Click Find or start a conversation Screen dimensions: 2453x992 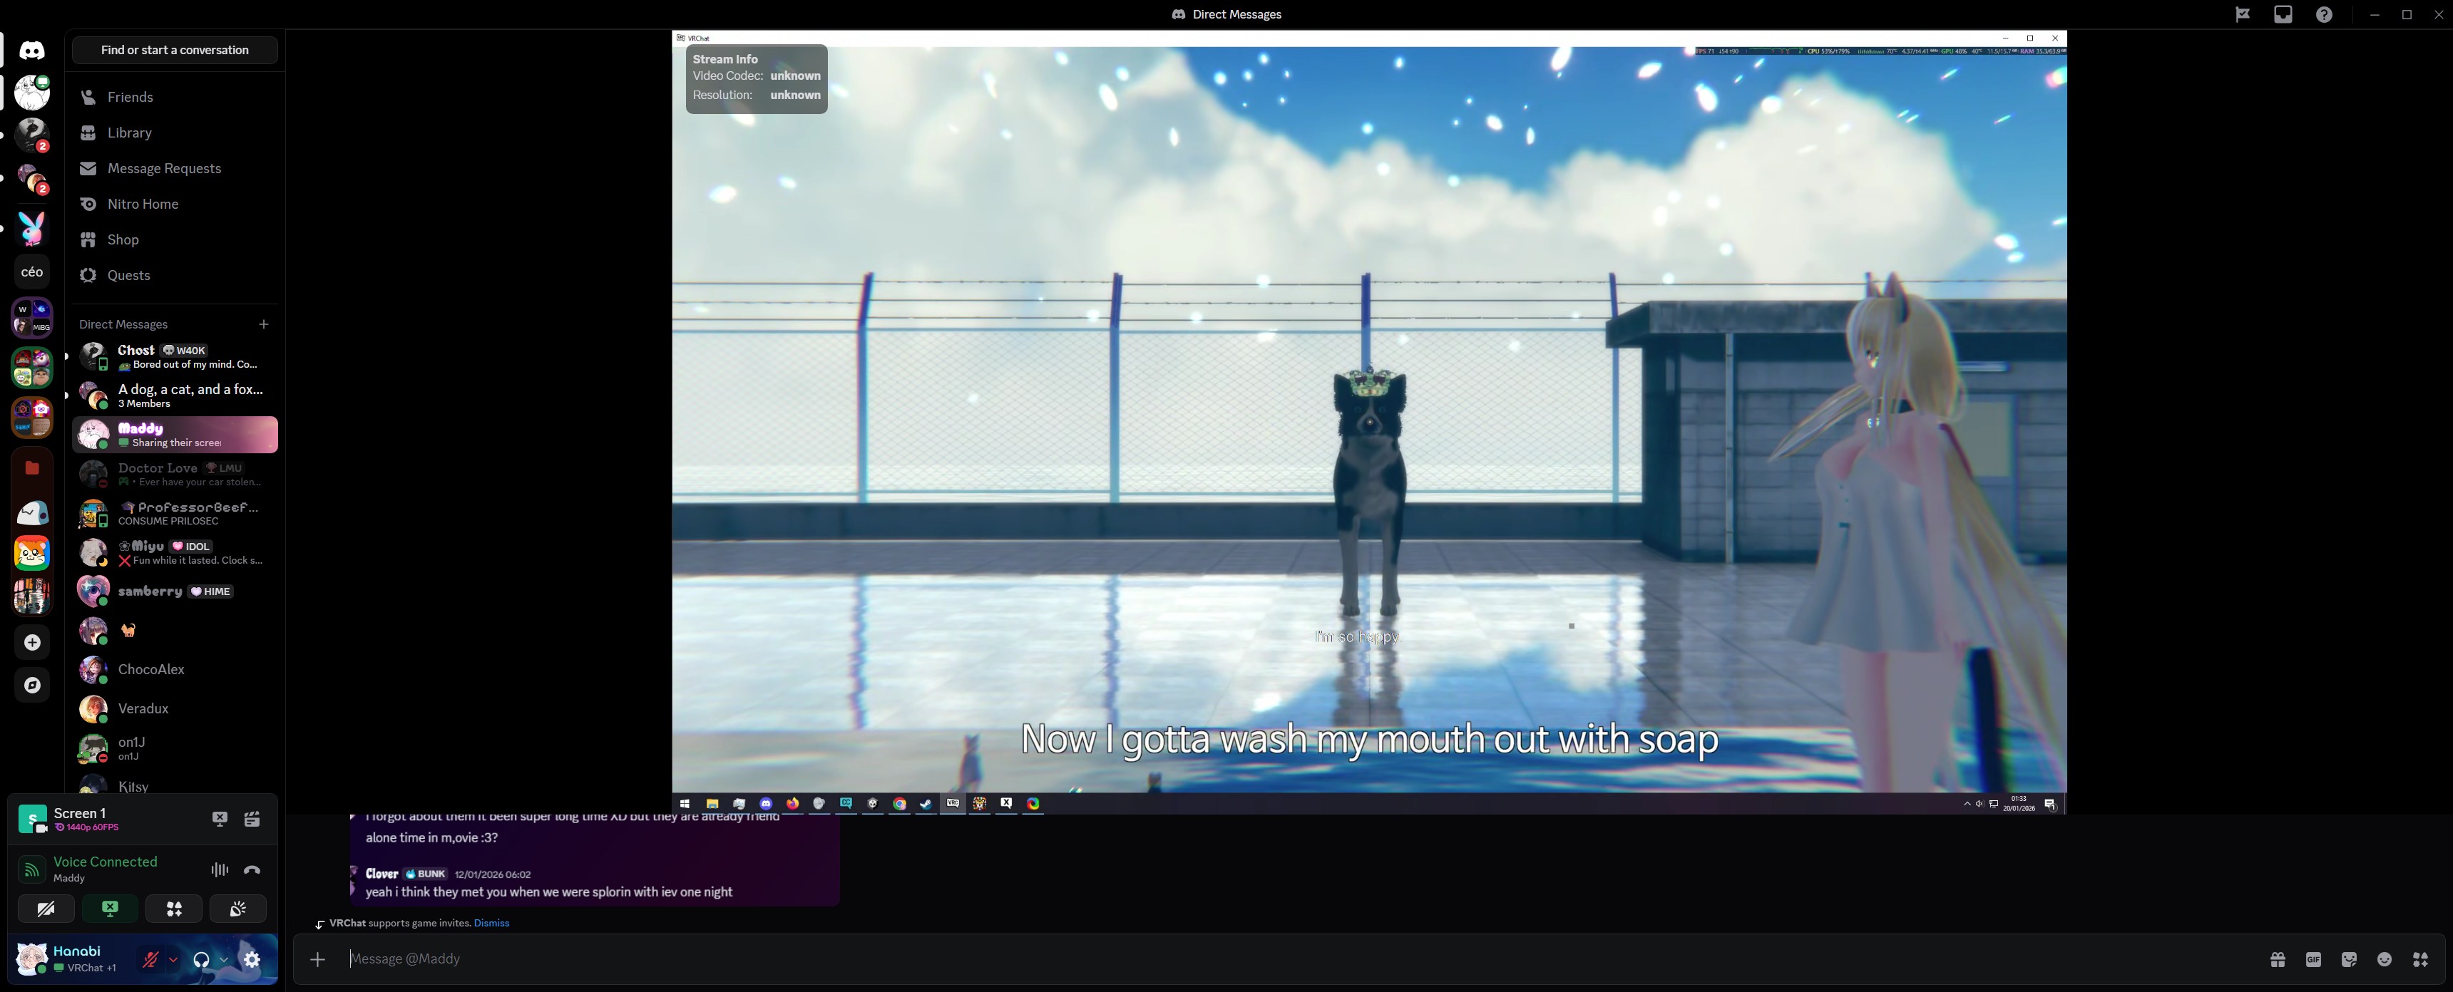[x=175, y=51]
